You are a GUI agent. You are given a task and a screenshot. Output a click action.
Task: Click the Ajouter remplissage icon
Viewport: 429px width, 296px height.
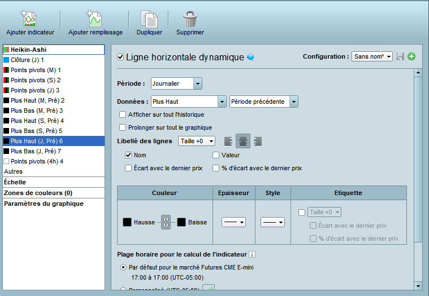pos(94,19)
